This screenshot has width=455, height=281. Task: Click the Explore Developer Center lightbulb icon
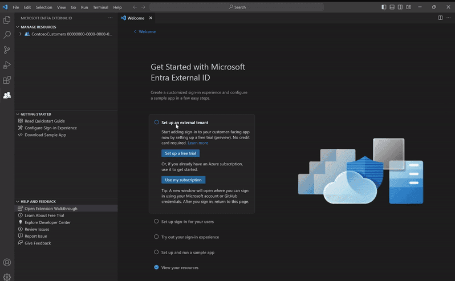pos(21,222)
